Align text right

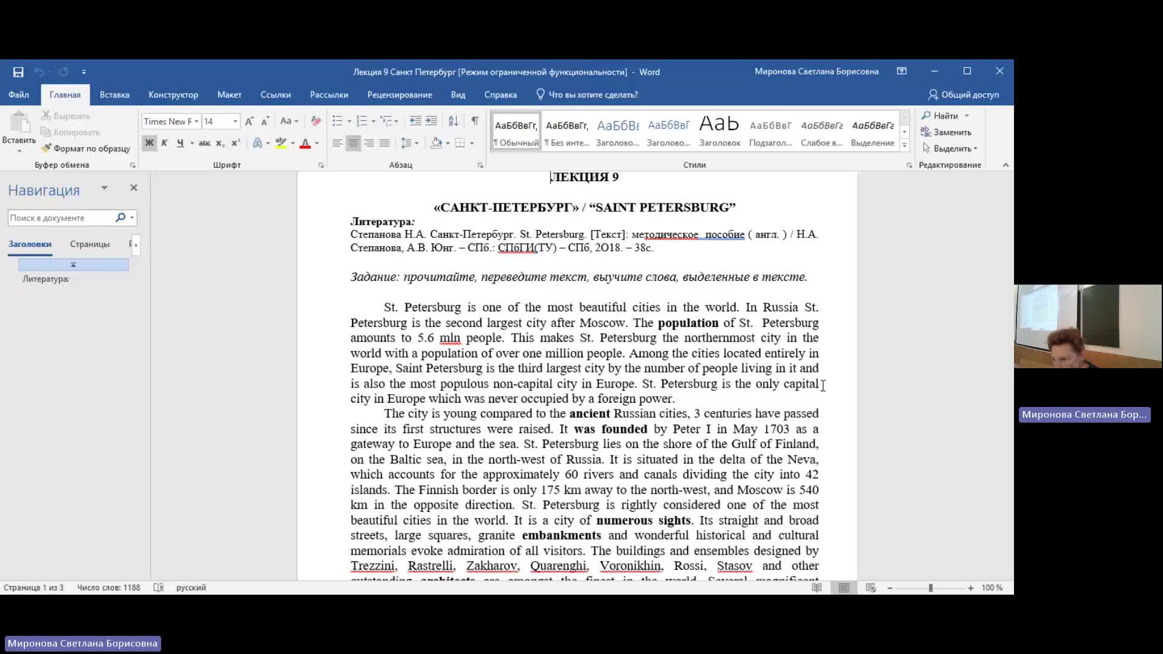[369, 143]
